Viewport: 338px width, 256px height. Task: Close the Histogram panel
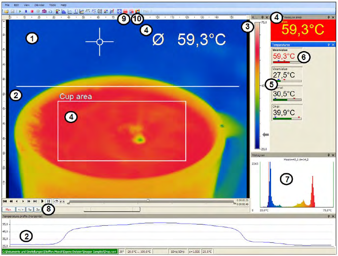333,155
